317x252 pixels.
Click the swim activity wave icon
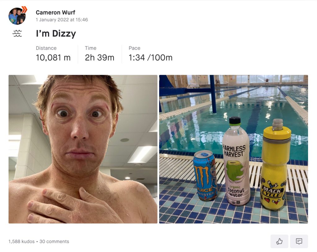point(17,33)
